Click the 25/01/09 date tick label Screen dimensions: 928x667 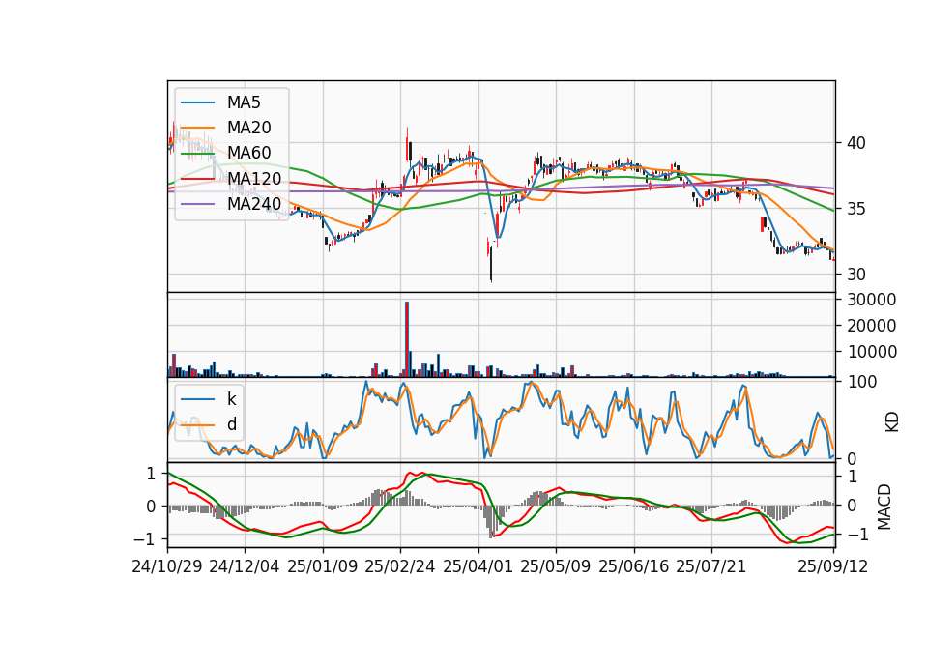point(323,566)
